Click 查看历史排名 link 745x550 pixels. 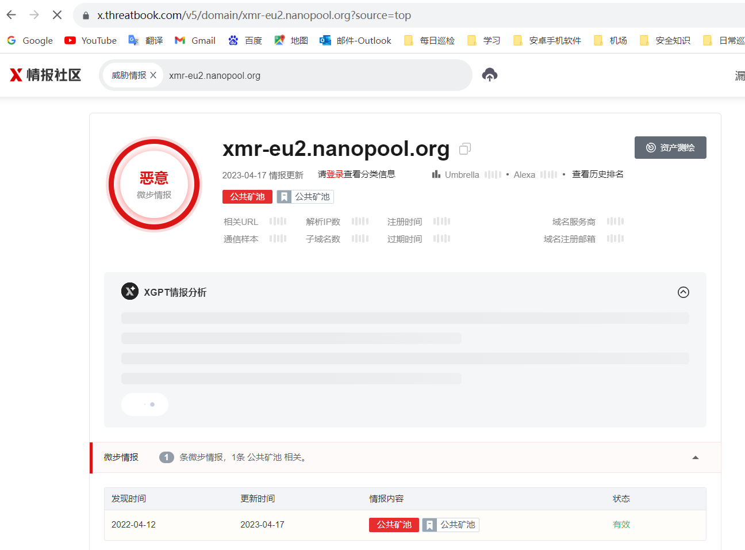(x=598, y=174)
